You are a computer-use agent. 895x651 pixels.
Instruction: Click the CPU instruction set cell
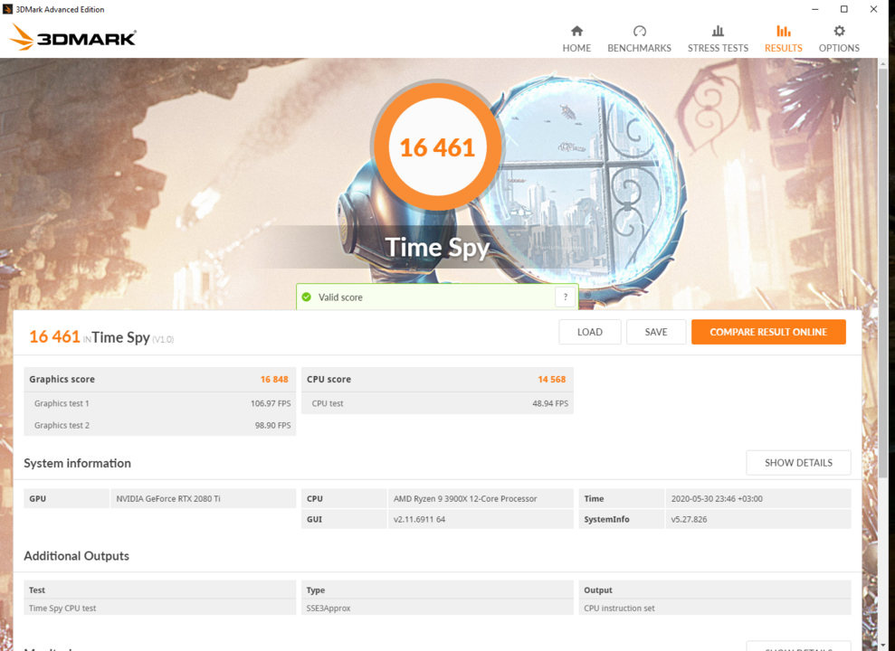715,608
